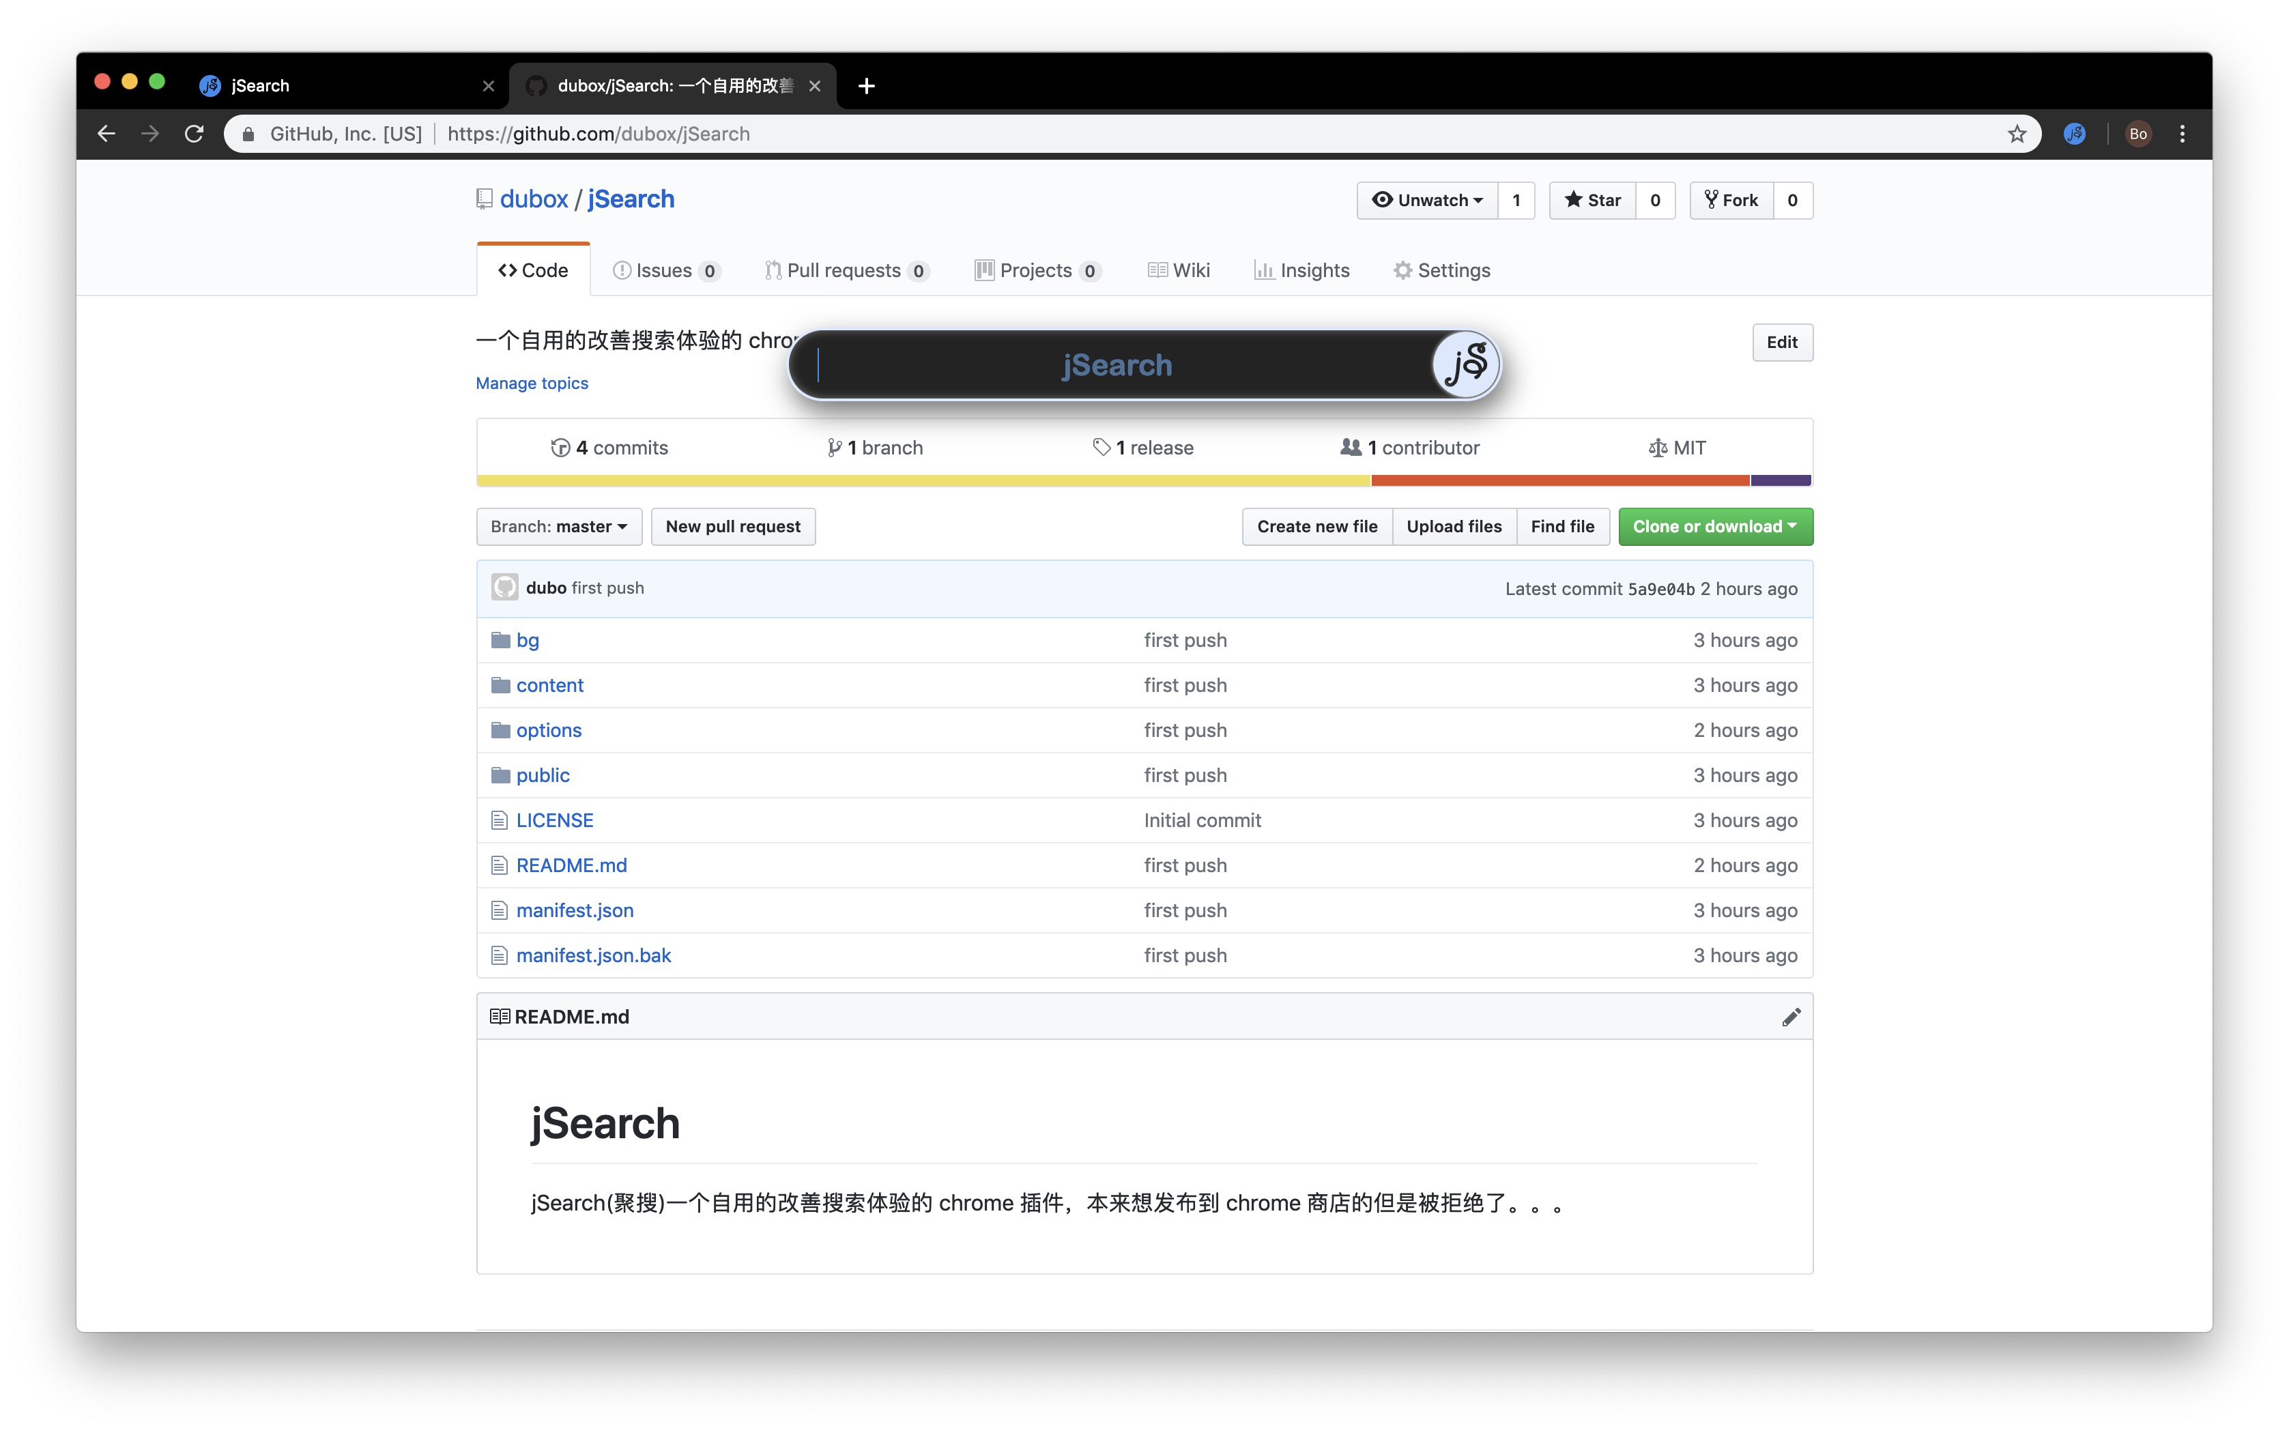Open the Clone or download dropdown
This screenshot has width=2289, height=1433.
[1714, 527]
